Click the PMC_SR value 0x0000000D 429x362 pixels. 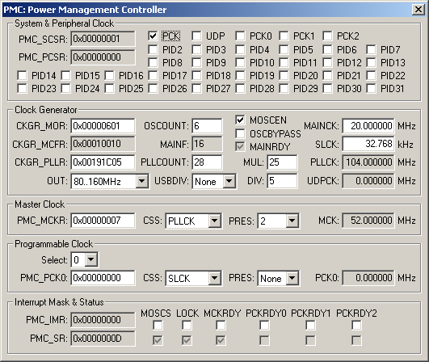103,339
